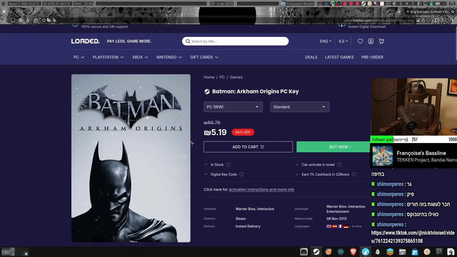Click the search magnifier icon

[x=188, y=41]
